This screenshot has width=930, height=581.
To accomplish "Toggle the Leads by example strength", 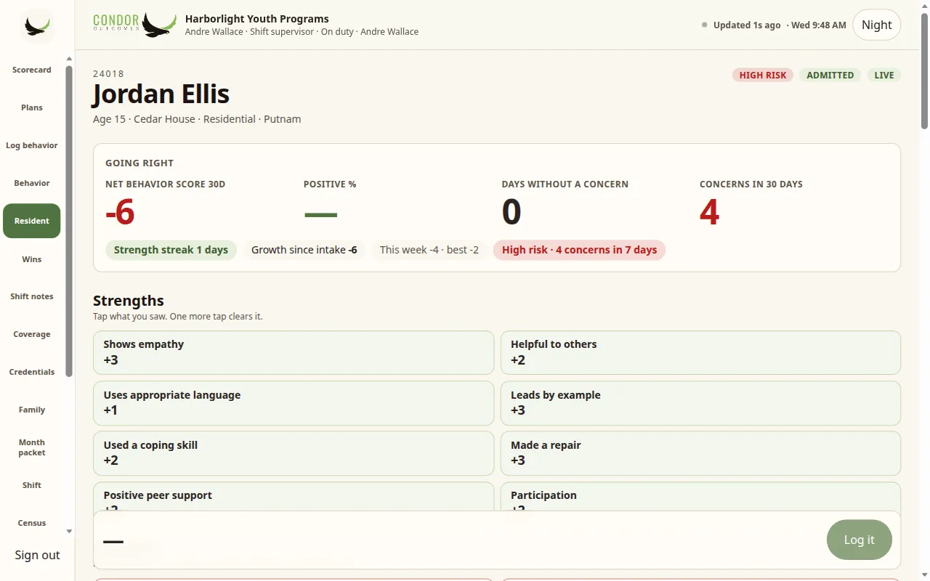I will click(700, 403).
